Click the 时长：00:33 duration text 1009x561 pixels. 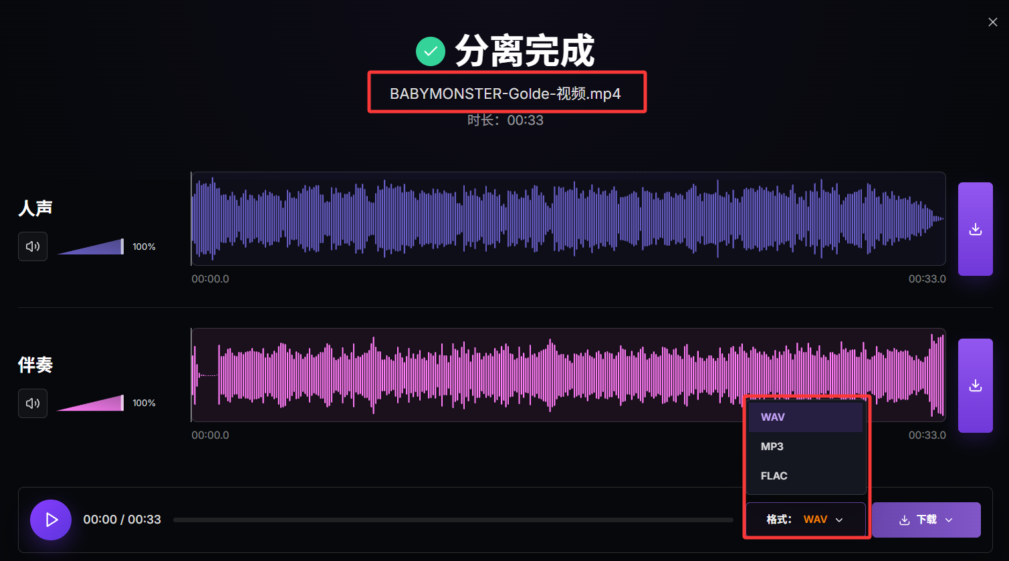point(506,120)
